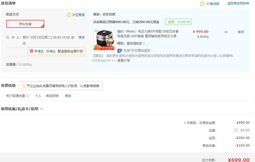The image size is (255, 162).
Task: Click the 活动商品已购满800.00元 promotion text
Action: tap(126, 22)
